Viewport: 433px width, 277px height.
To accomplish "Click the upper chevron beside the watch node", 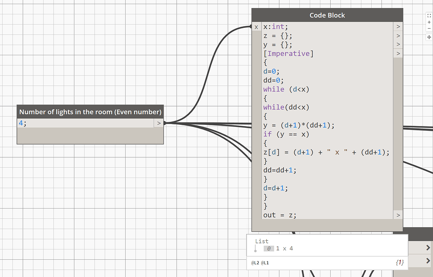I will point(428,247).
